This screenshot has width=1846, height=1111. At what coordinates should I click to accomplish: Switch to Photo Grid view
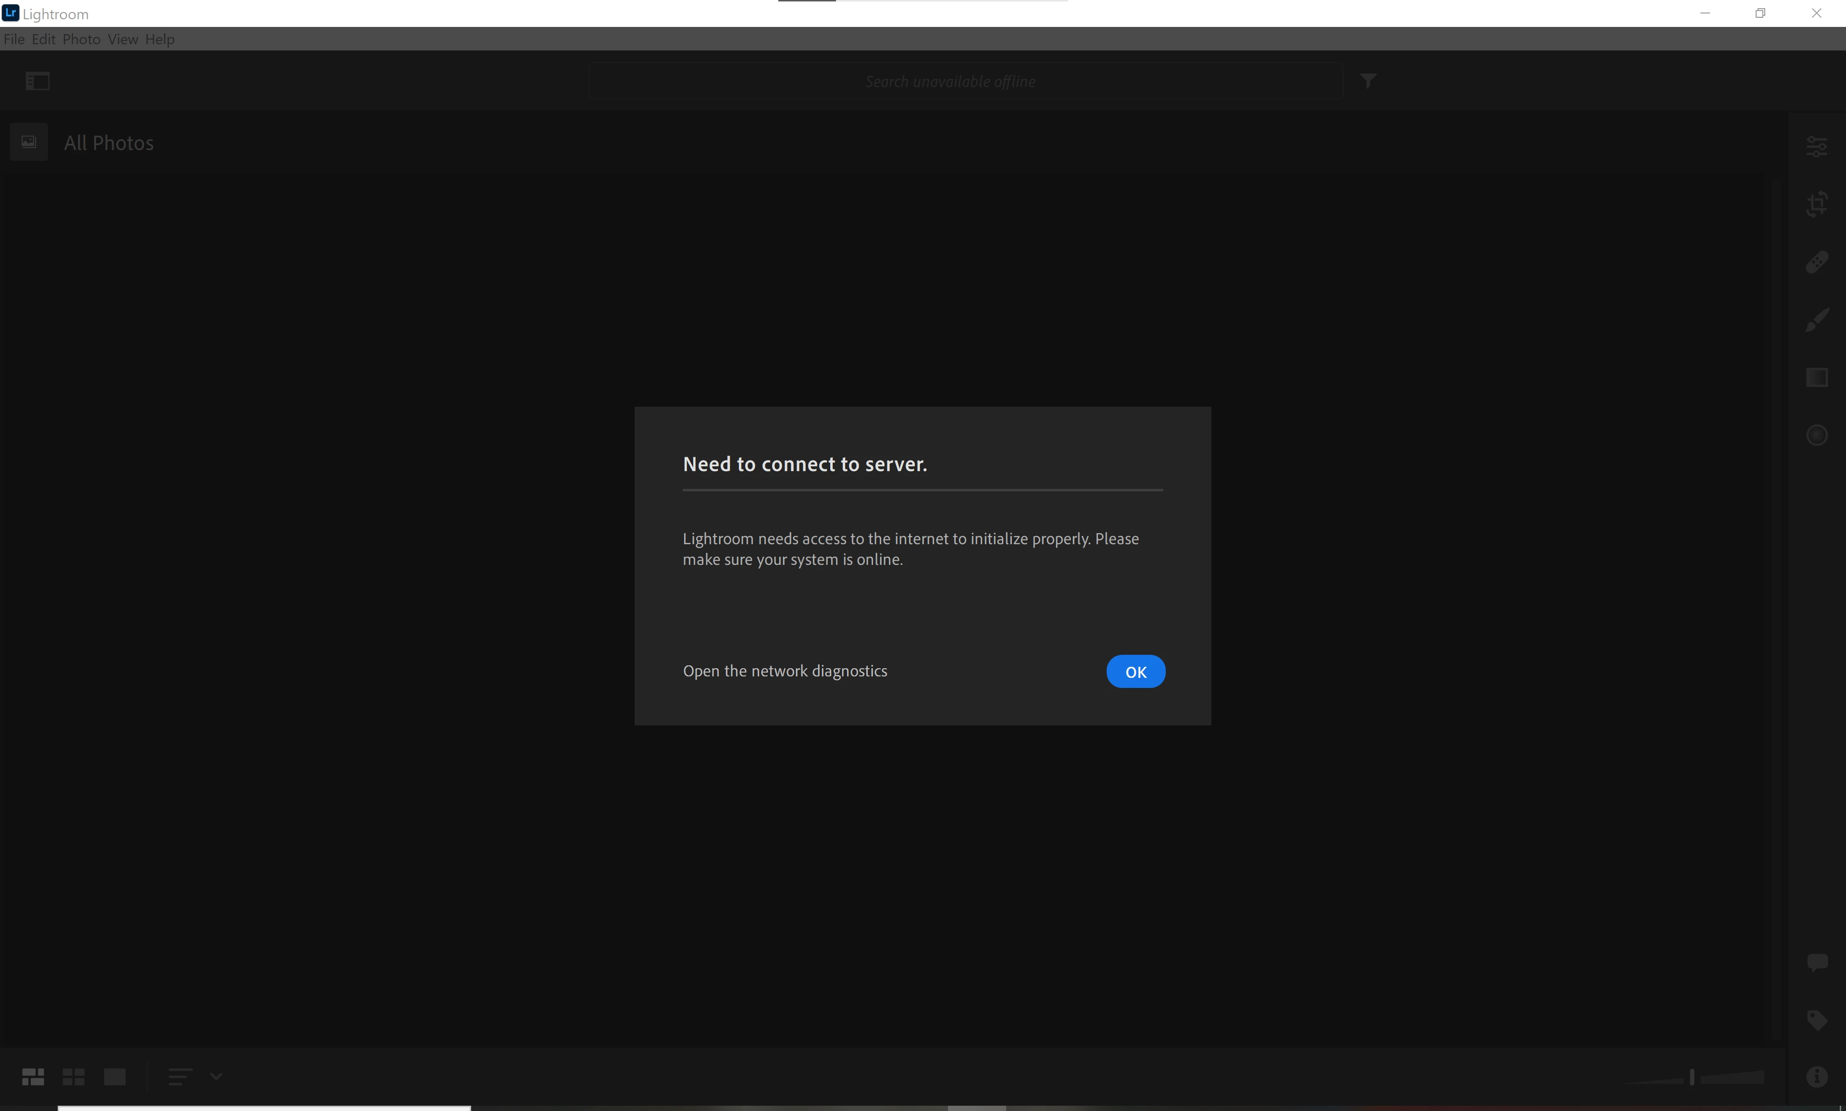33,1076
